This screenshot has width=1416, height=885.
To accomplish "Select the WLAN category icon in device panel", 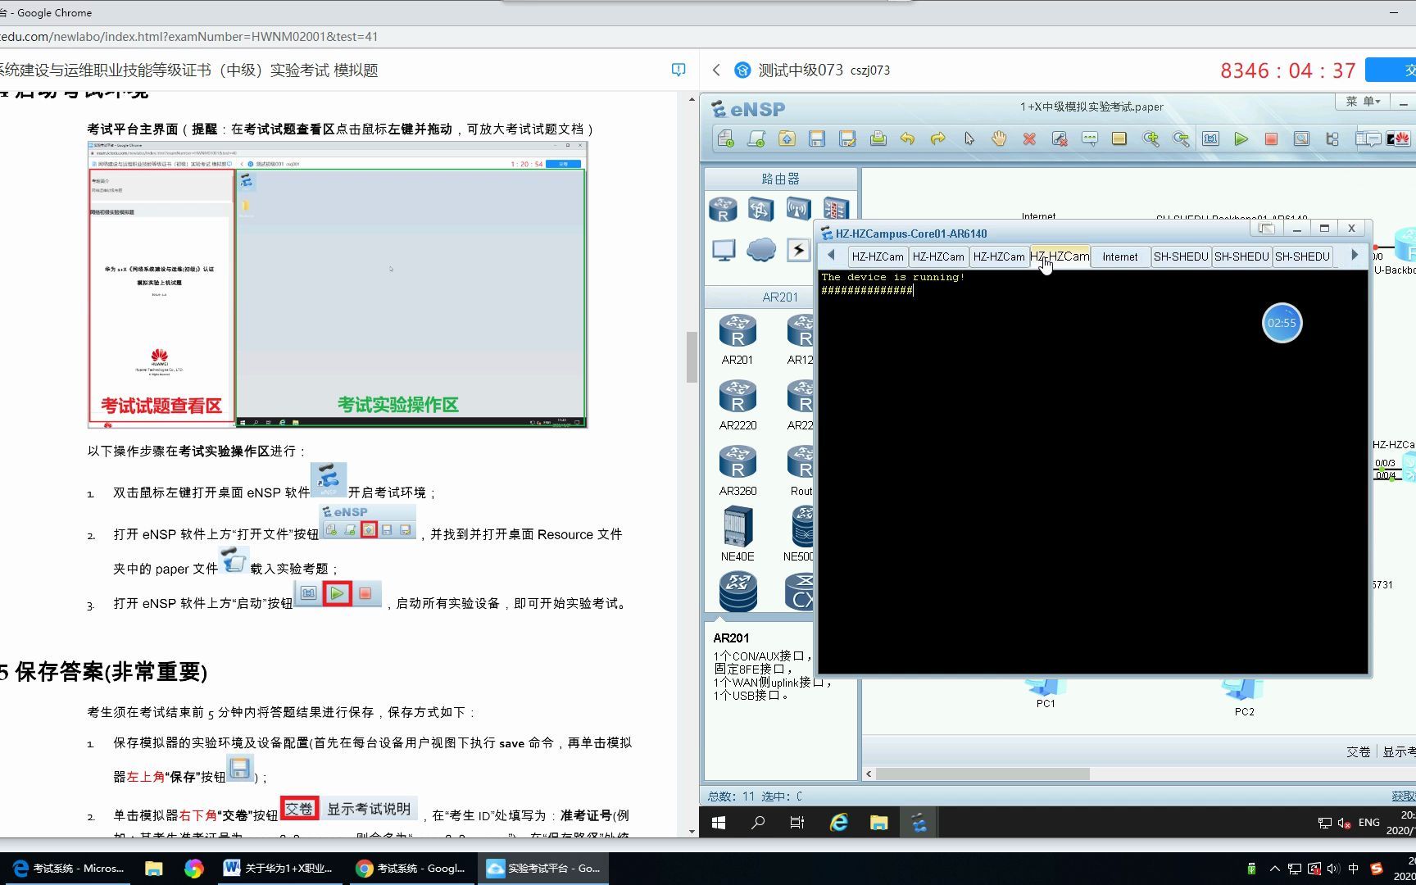I will [x=798, y=209].
